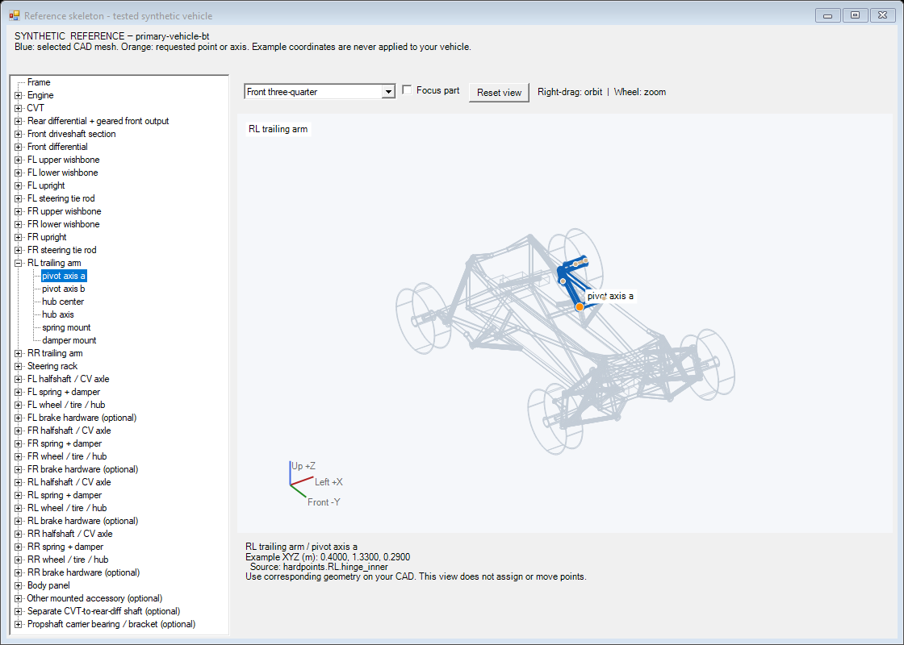The width and height of the screenshot is (904, 645).
Task: Click the orange pivot axis a point marker
Action: [580, 307]
